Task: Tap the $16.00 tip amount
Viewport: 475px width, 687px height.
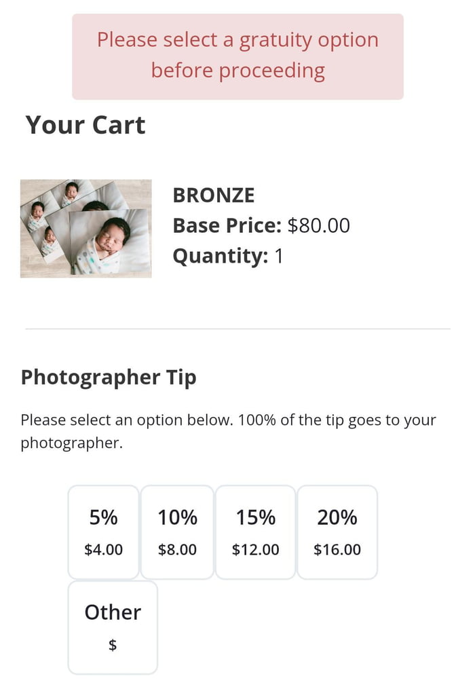Action: [x=337, y=550]
